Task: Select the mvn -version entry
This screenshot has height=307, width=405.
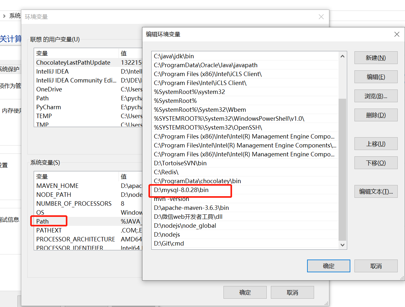Action: [245, 199]
